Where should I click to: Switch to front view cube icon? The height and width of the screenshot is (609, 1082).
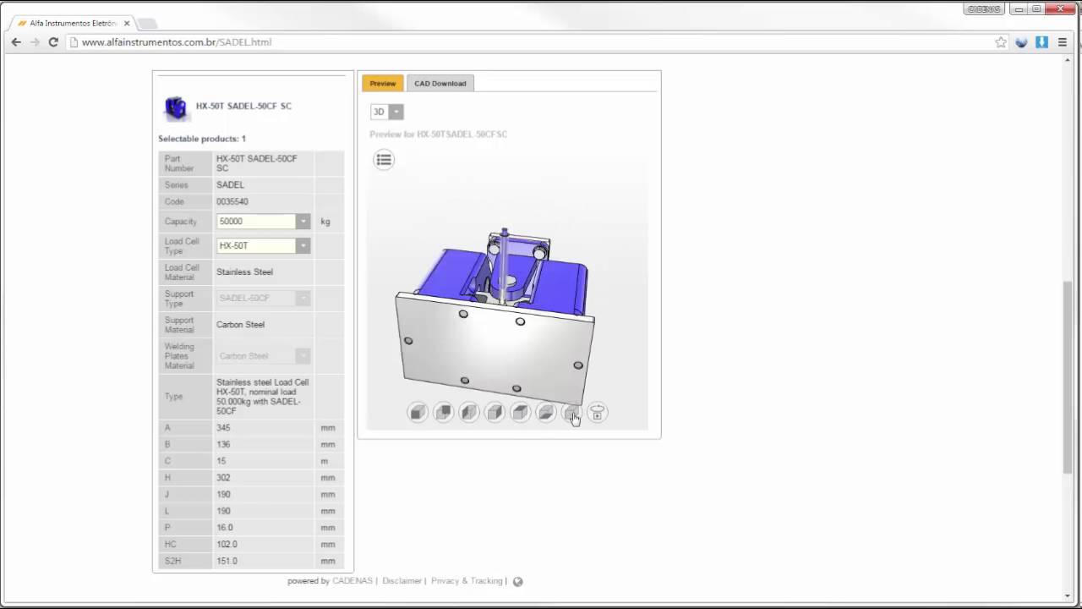click(x=418, y=413)
